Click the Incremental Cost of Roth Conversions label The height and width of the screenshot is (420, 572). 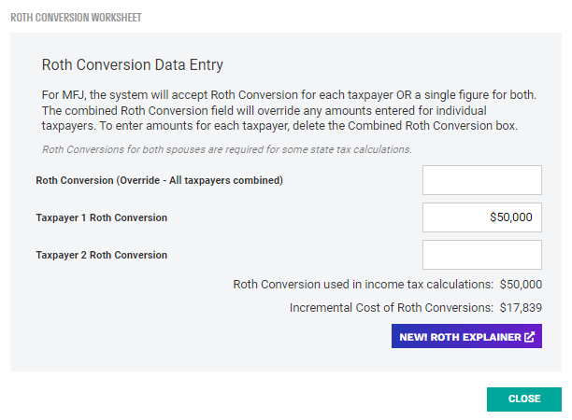[391, 307]
